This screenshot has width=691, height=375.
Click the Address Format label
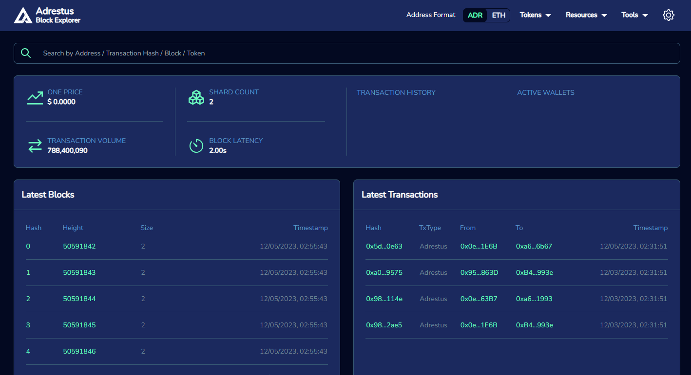point(431,15)
